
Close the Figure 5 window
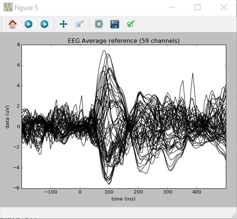(223, 7)
